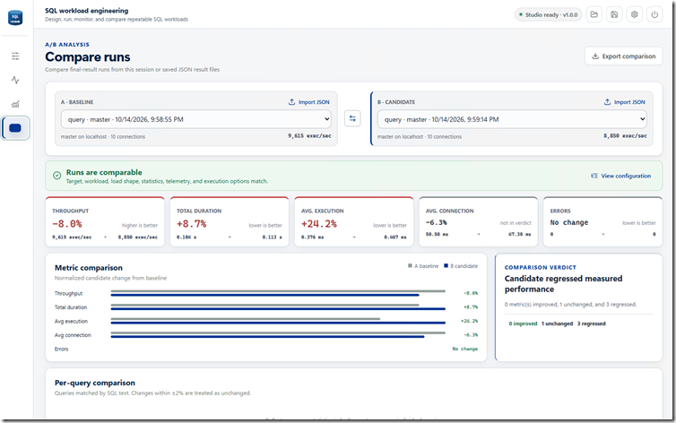Viewport: 676px width, 423px height.
Task: Click the Export comparison button
Action: click(x=623, y=56)
